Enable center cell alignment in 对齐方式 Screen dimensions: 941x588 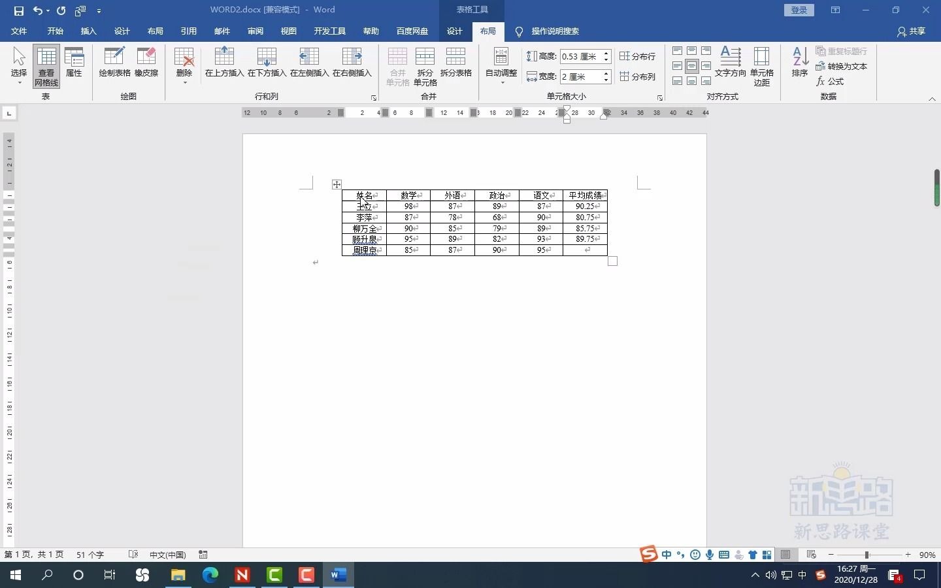691,66
